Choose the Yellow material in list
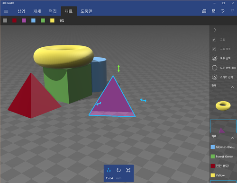Viewport: 237px width, 183px height. click(x=223, y=175)
